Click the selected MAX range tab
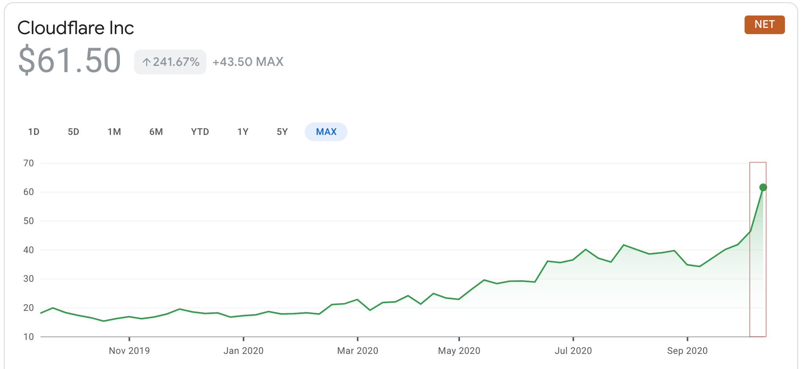The width and height of the screenshot is (802, 369). [x=326, y=132]
